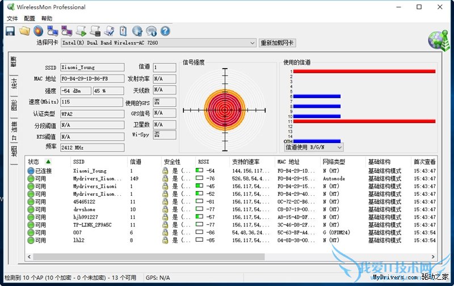Click the 速度(Mbits) field showing 115
Screen dimensions: 454x286
click(92, 102)
